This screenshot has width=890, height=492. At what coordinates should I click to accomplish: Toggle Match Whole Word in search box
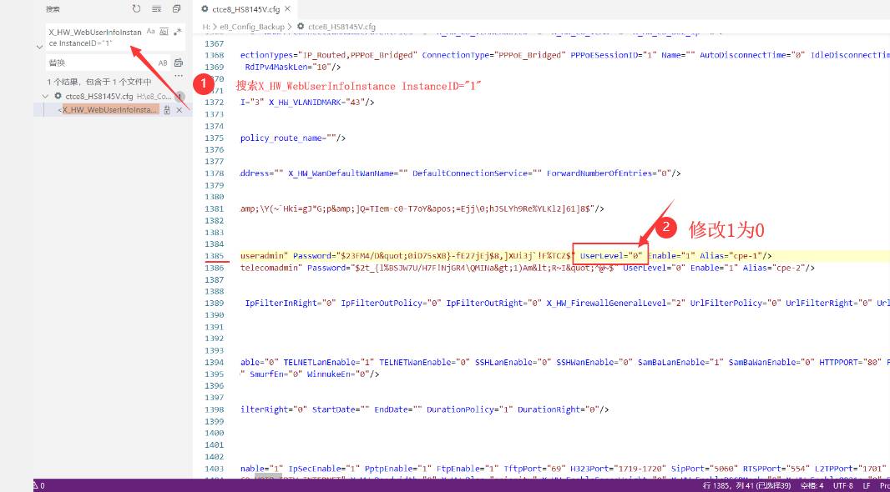pos(164,31)
